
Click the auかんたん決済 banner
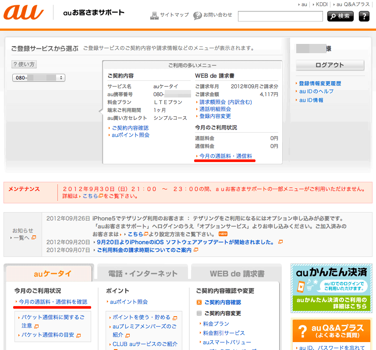coord(331,288)
